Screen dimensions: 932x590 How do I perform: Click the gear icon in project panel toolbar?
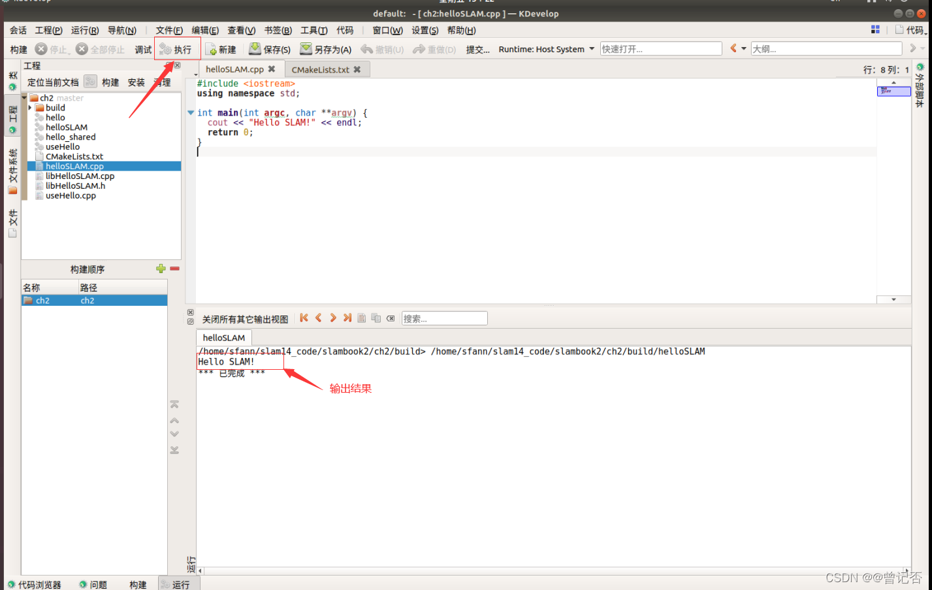point(90,82)
